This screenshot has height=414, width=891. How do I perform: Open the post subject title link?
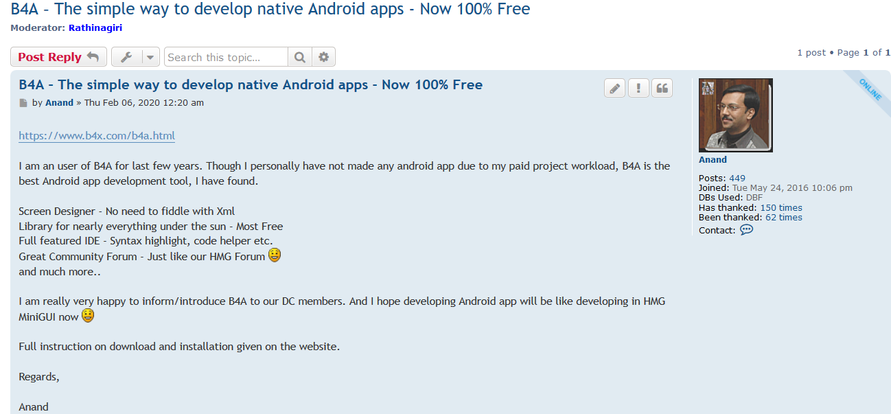click(x=251, y=84)
